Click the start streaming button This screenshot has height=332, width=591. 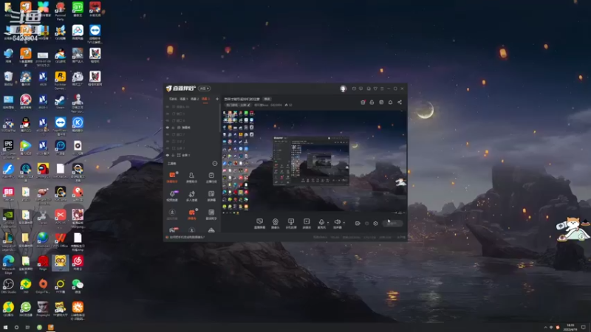(x=392, y=224)
